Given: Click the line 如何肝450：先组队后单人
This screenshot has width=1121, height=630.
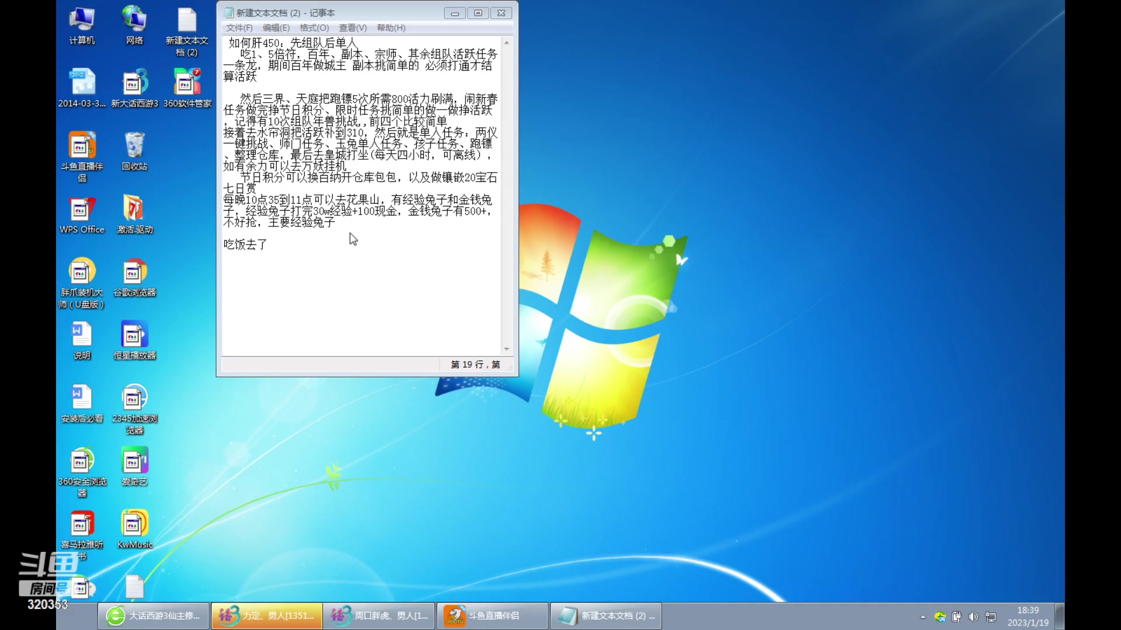Looking at the screenshot, I should pos(293,43).
